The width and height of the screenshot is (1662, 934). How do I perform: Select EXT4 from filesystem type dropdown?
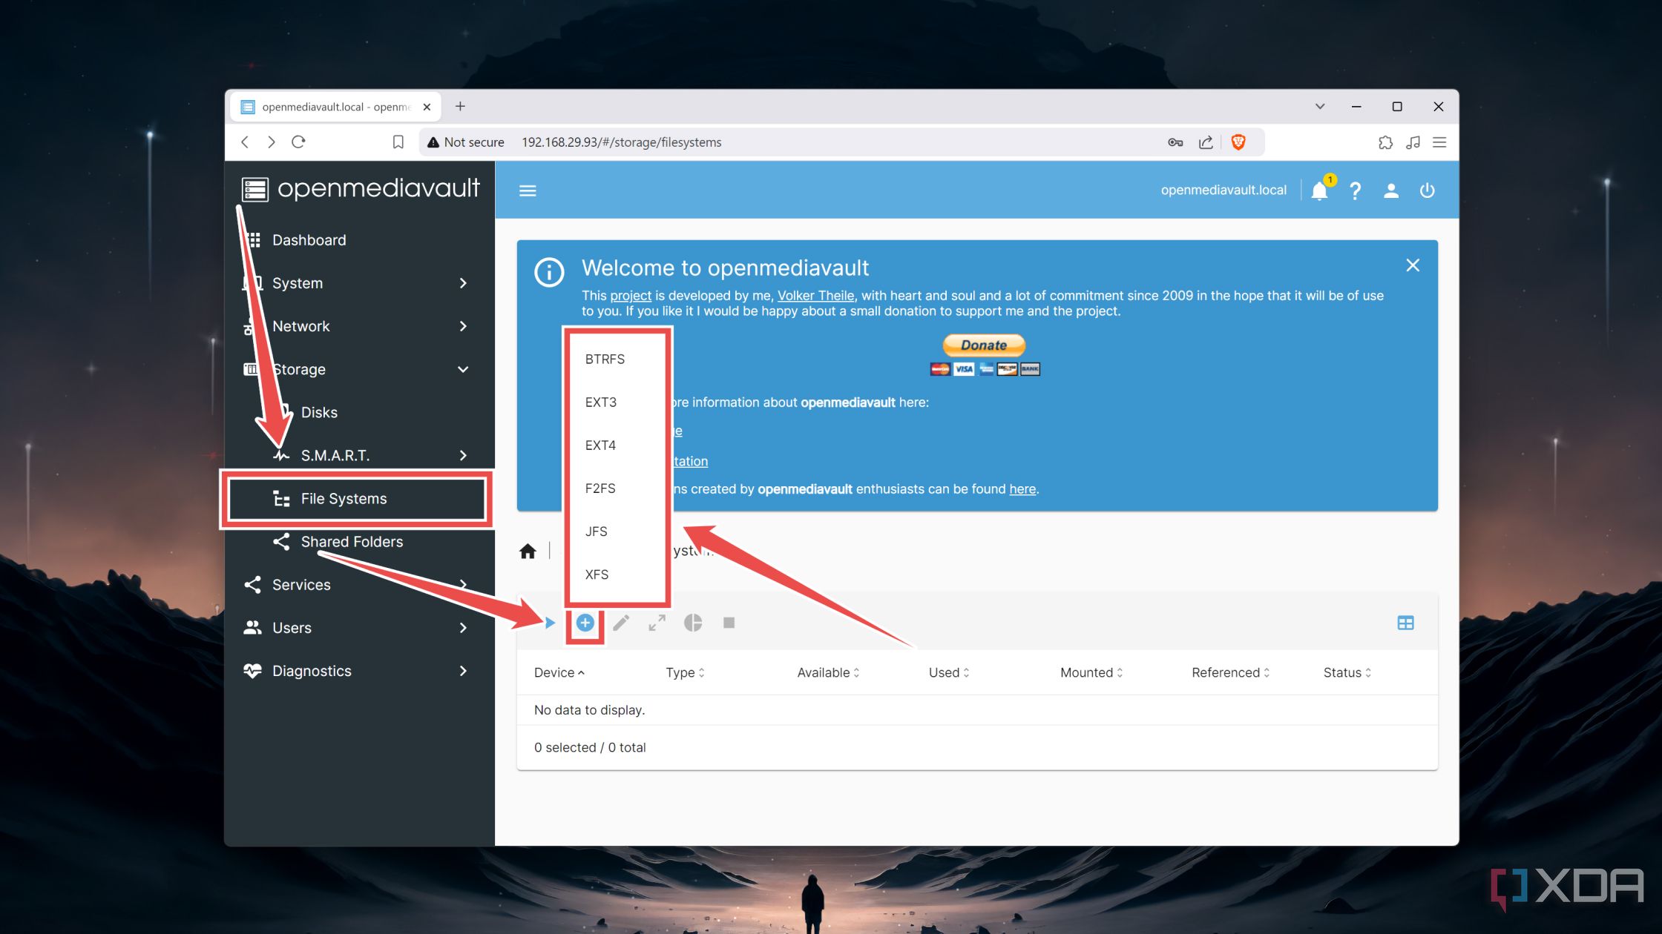coord(600,445)
